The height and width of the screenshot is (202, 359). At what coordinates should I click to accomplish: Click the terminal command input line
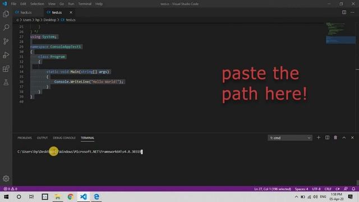coord(80,151)
